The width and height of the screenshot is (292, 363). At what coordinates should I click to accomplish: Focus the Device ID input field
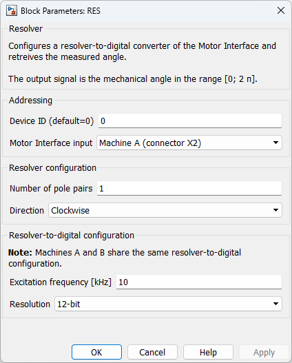click(189, 121)
